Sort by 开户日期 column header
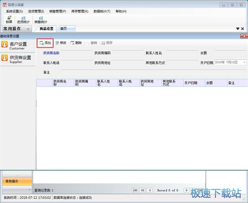Viewport: 248px width, 203px height. [194, 83]
